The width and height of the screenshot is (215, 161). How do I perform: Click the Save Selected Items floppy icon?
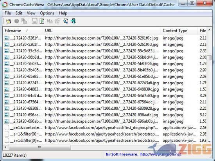34,21
